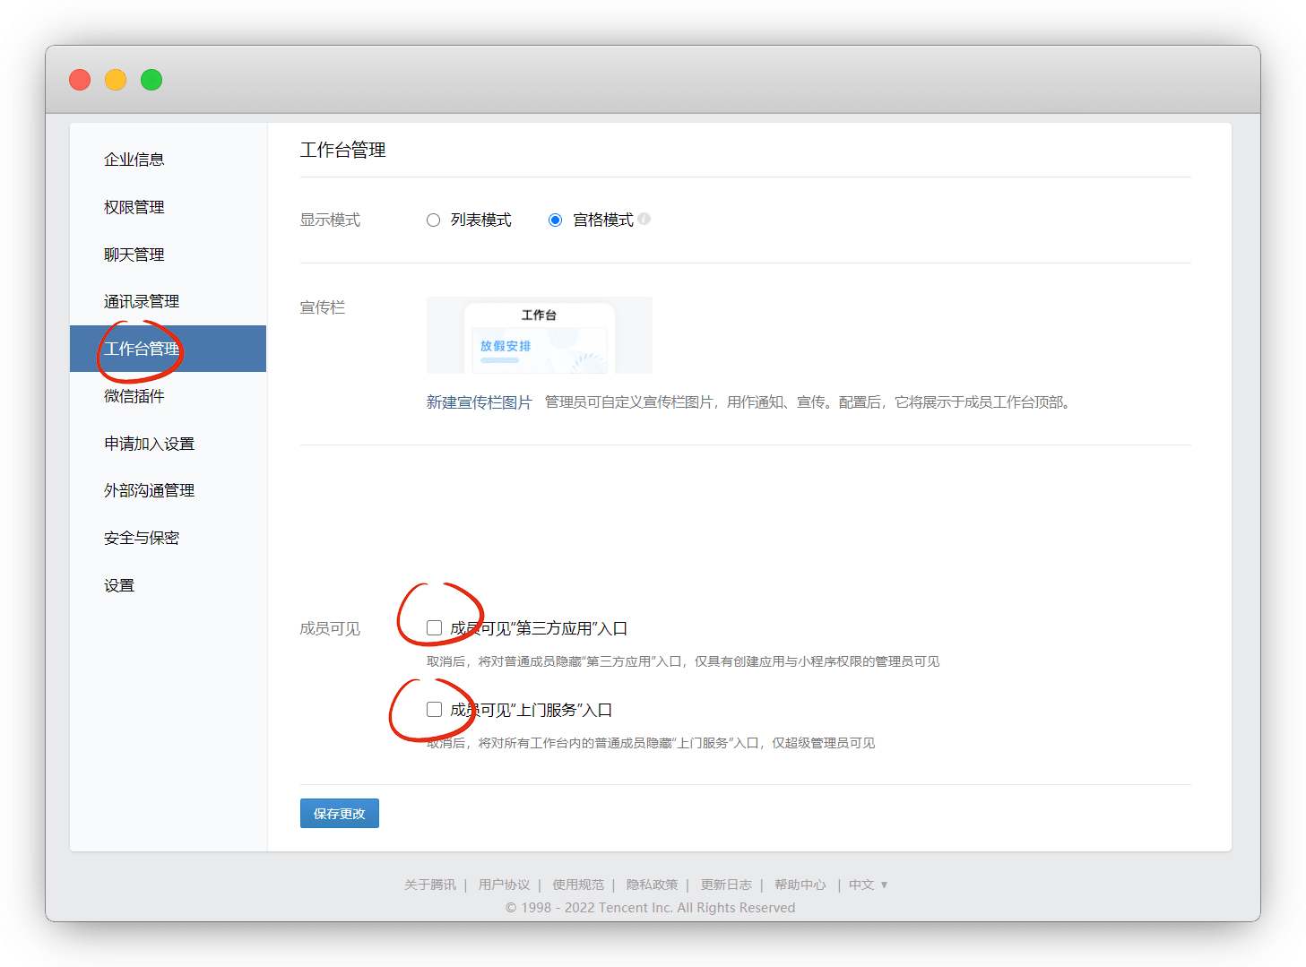This screenshot has width=1306, height=967.
Task: Go to 申请加入设置
Action: [x=149, y=444]
